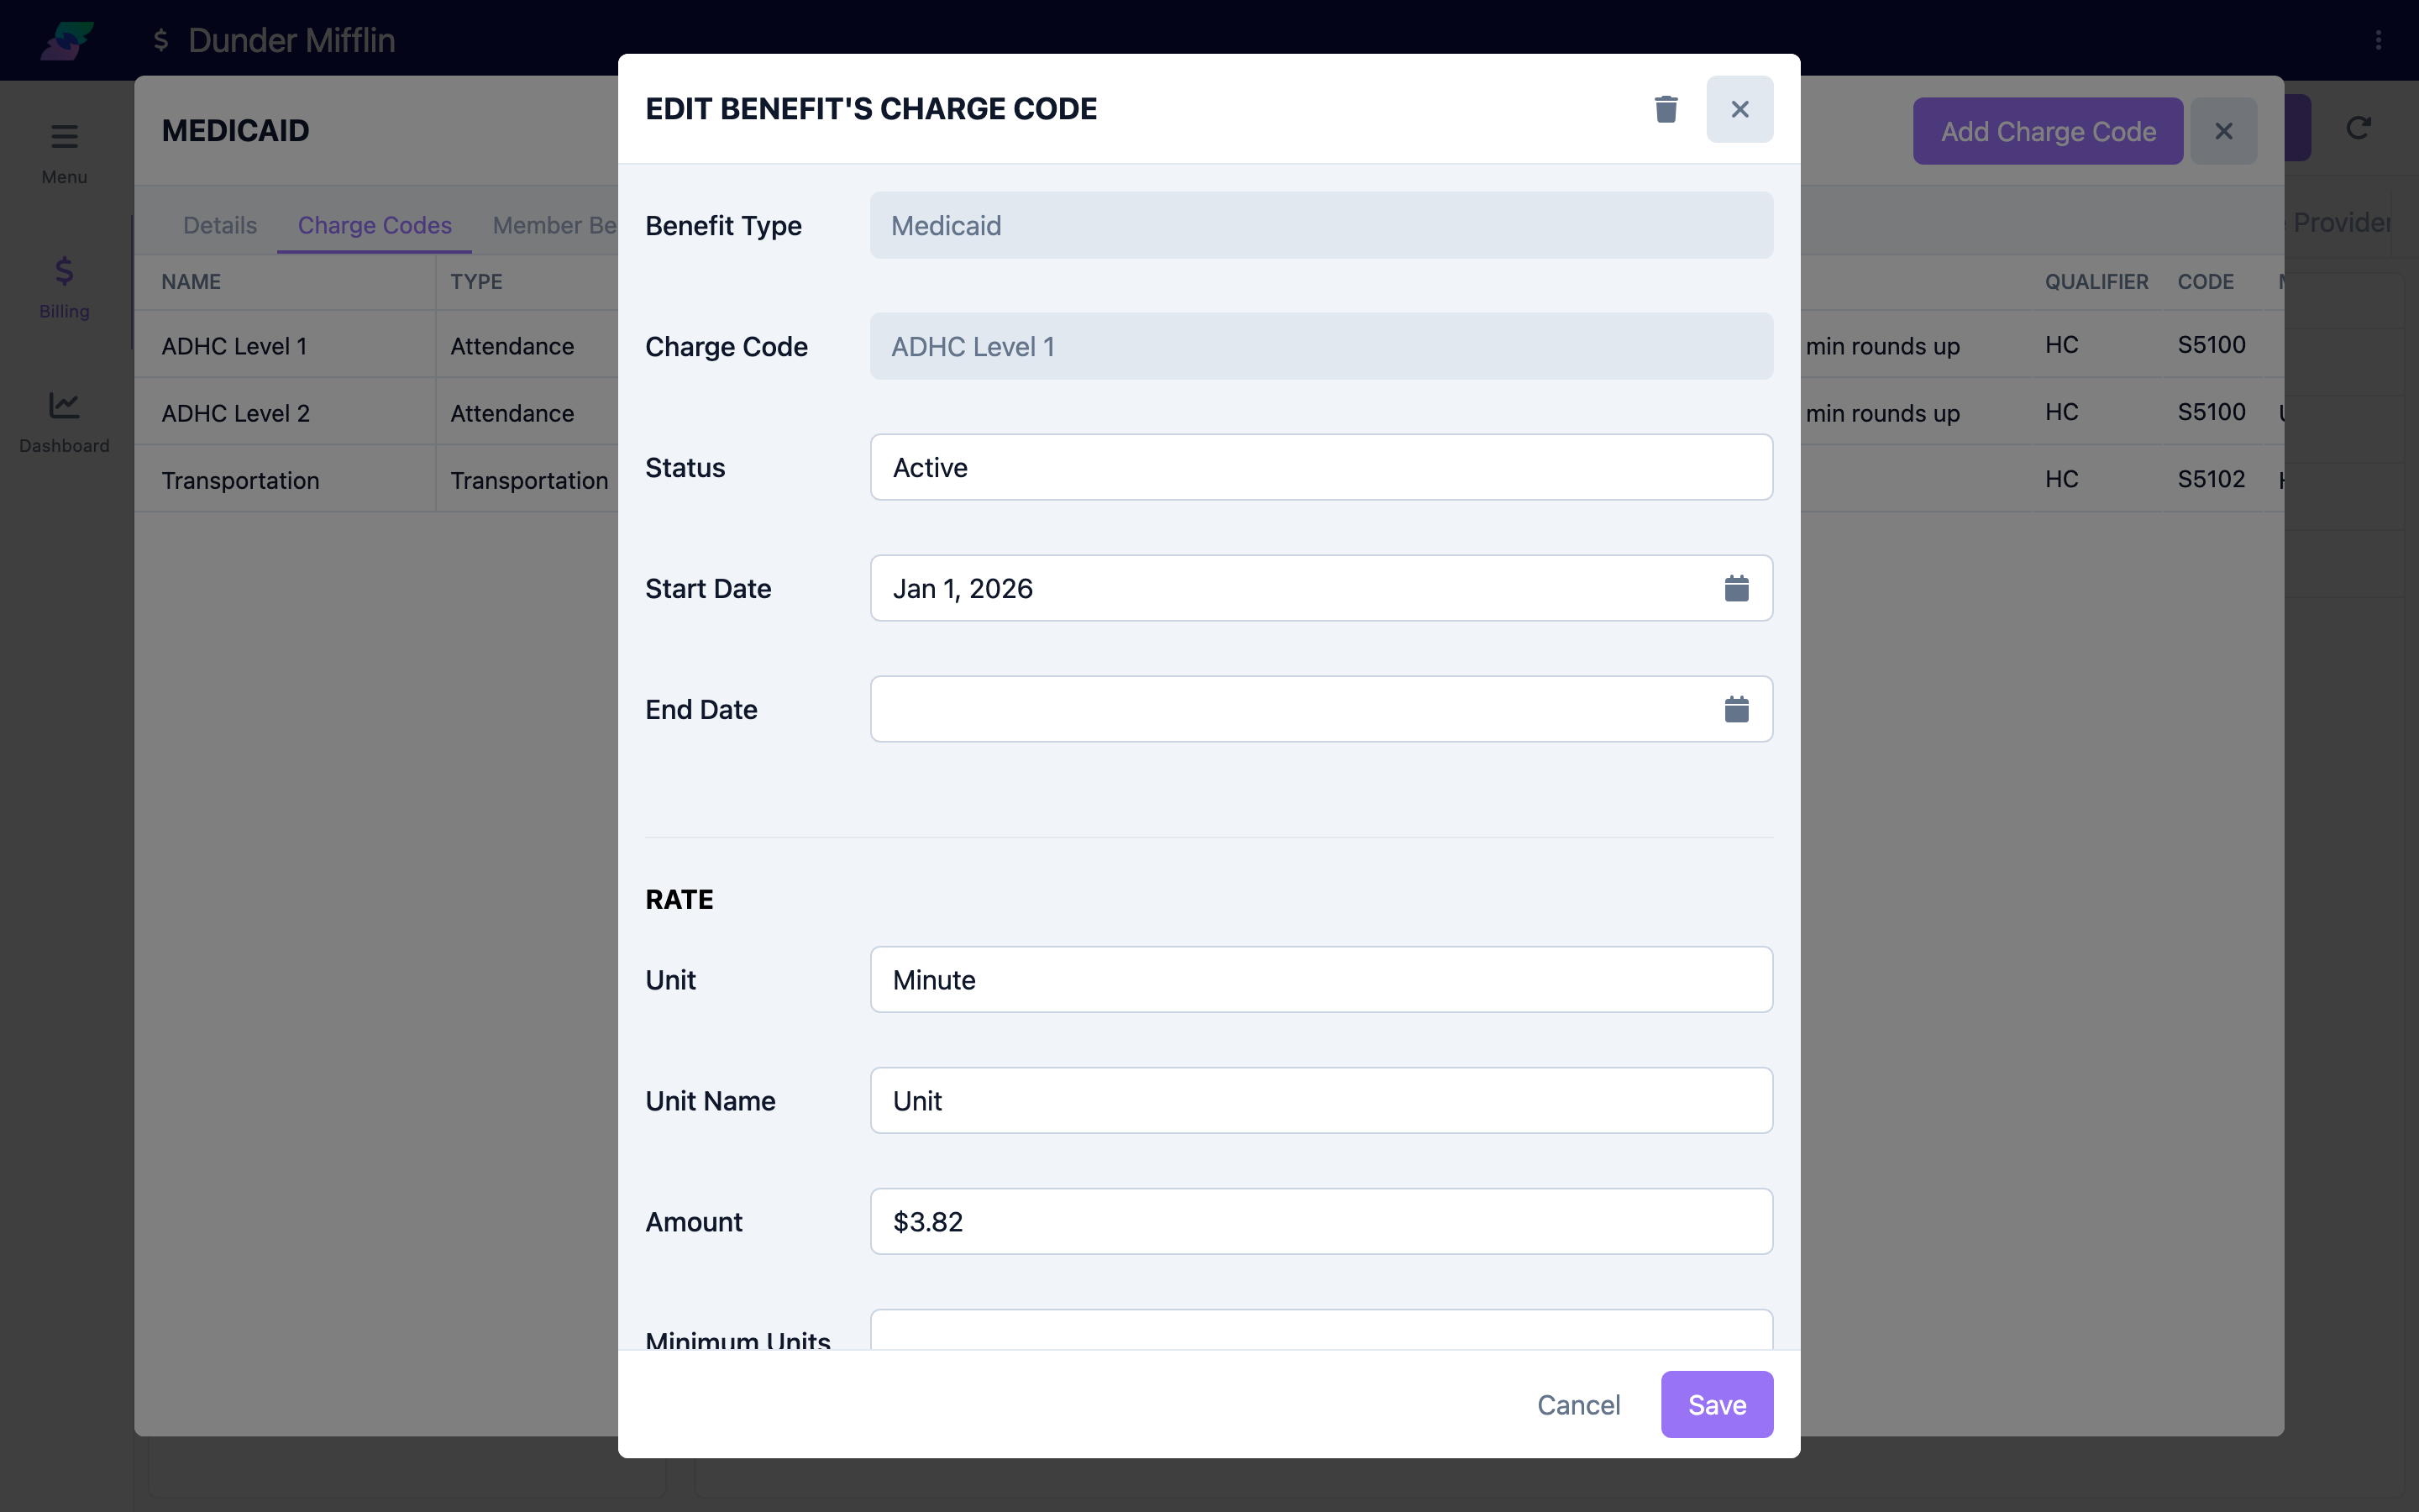Click the TYPE column header
Viewport: 2419px width, 1512px height.
click(475, 282)
